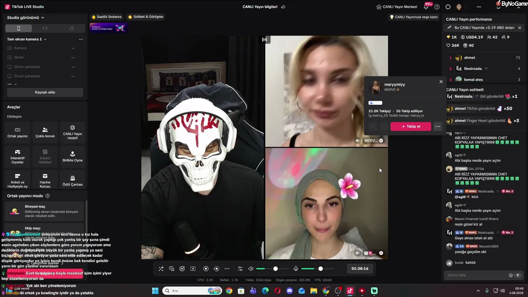The image size is (528, 297).
Task: Open Birlikte Oyna tool
Action: click(73, 157)
